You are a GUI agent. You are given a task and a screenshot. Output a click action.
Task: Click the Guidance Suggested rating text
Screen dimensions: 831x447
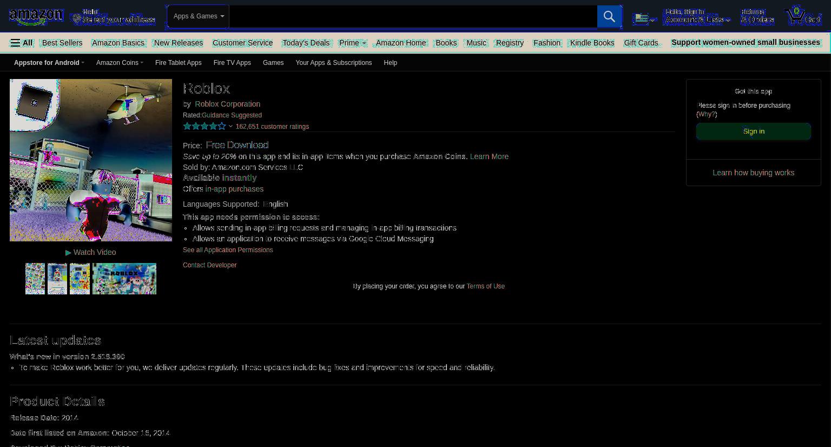tap(232, 115)
